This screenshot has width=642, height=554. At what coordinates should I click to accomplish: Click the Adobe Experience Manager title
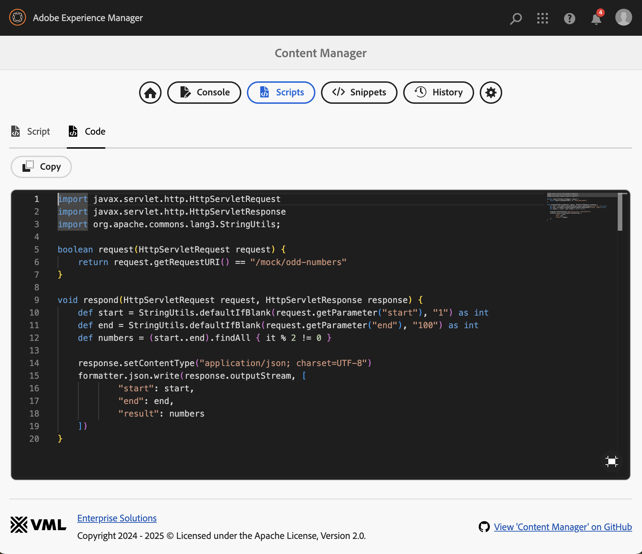(88, 18)
